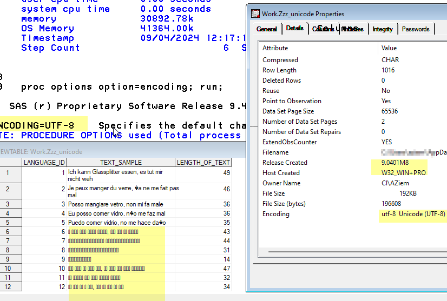Click the VIEWTABLE Work.Zzz_unicode title bar

pos(54,152)
